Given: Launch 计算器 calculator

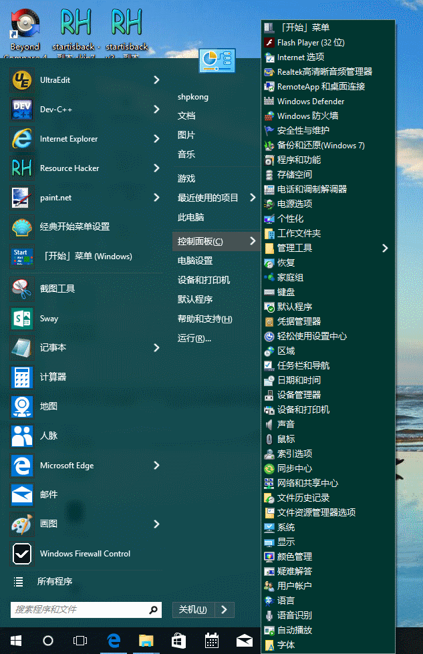Looking at the screenshot, I should click(x=86, y=377).
